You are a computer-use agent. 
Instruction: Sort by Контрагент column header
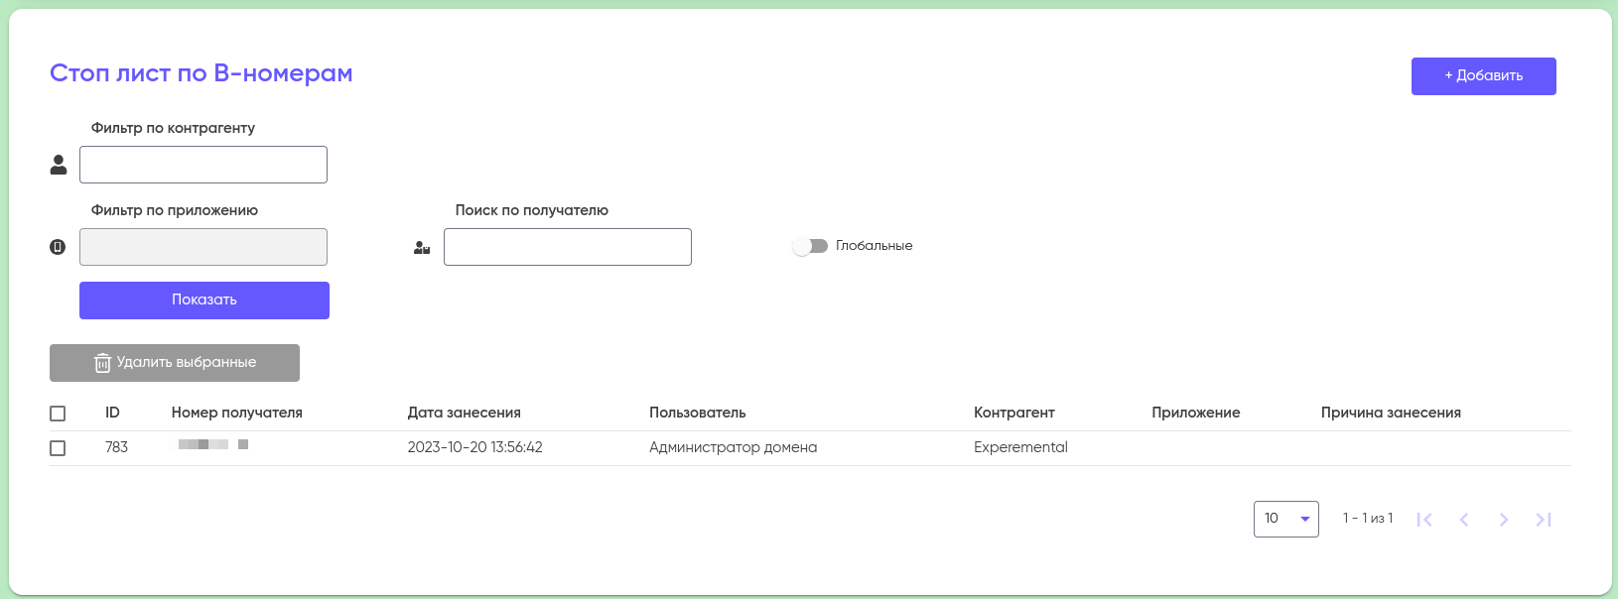[1013, 413]
